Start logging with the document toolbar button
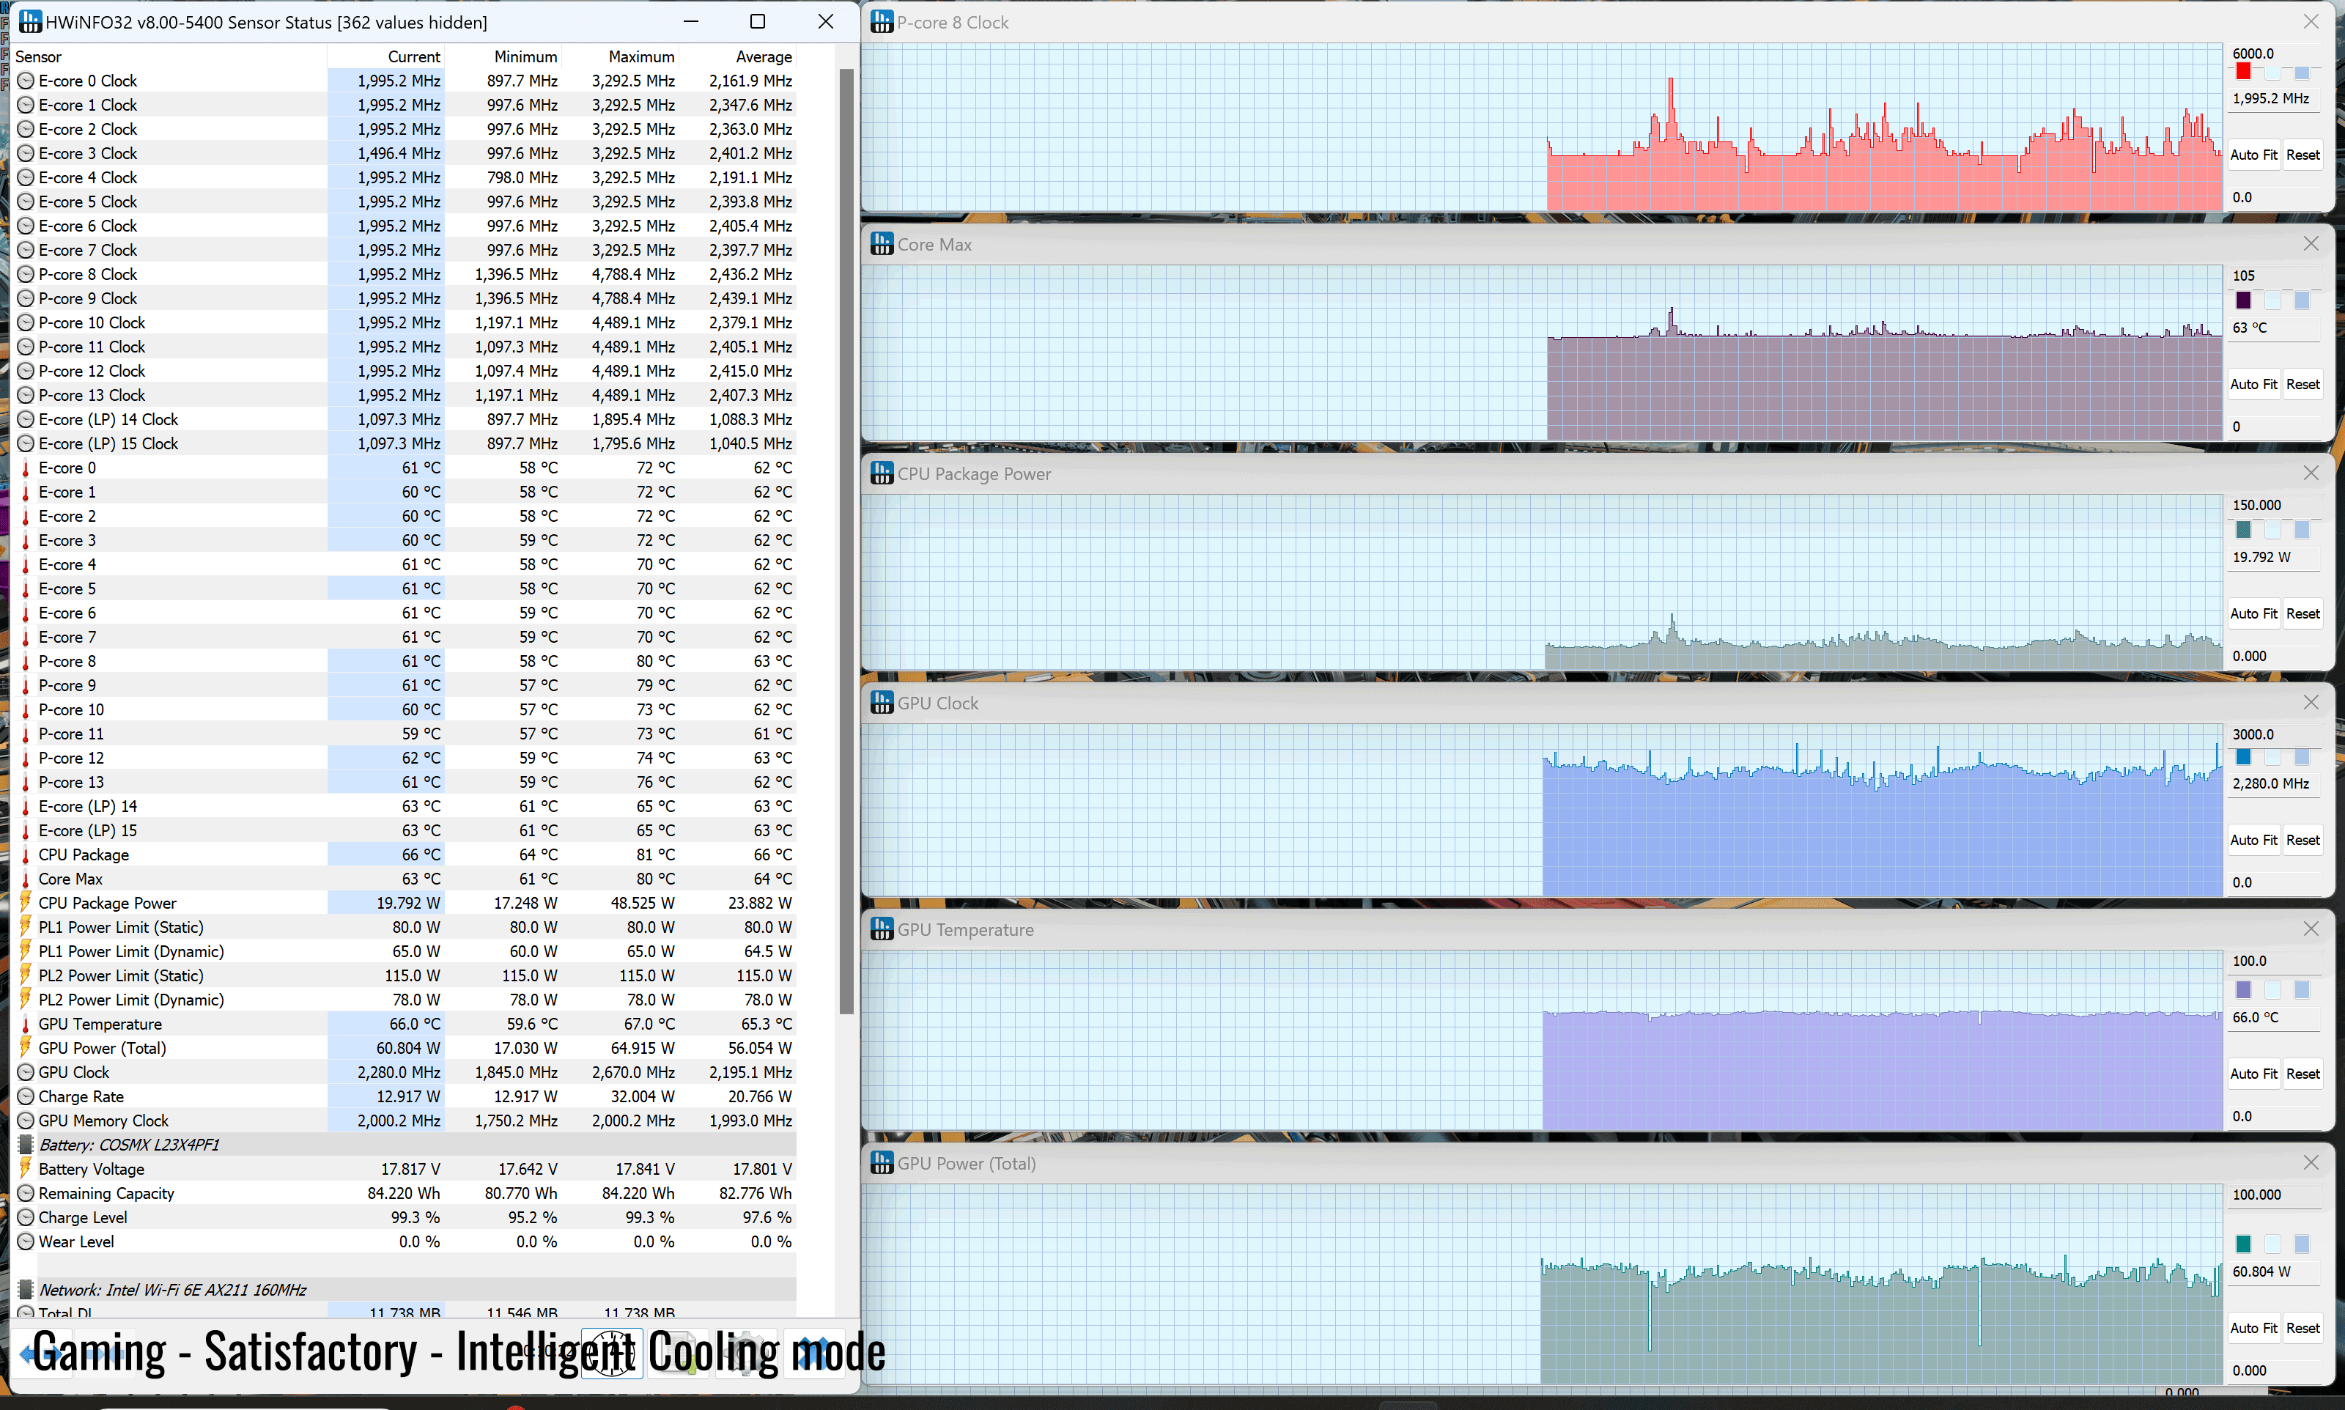 point(677,1353)
